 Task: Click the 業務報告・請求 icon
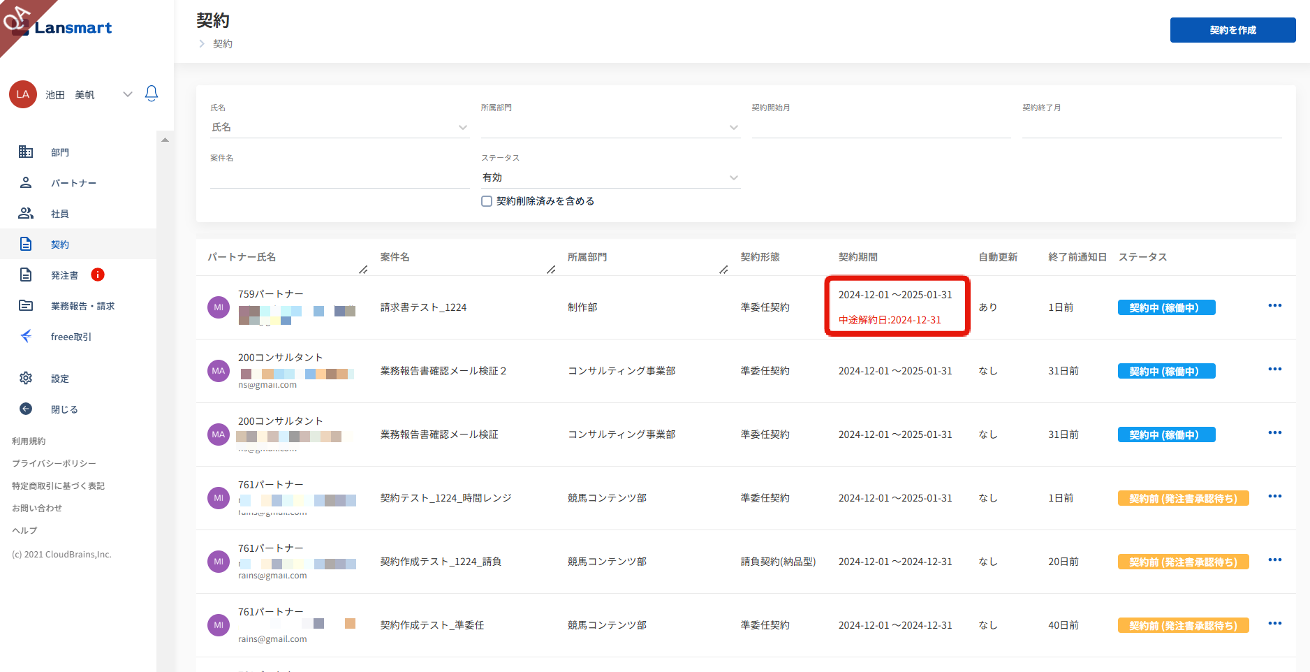[26, 305]
